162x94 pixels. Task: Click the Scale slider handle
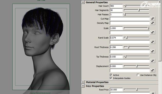[148, 28]
